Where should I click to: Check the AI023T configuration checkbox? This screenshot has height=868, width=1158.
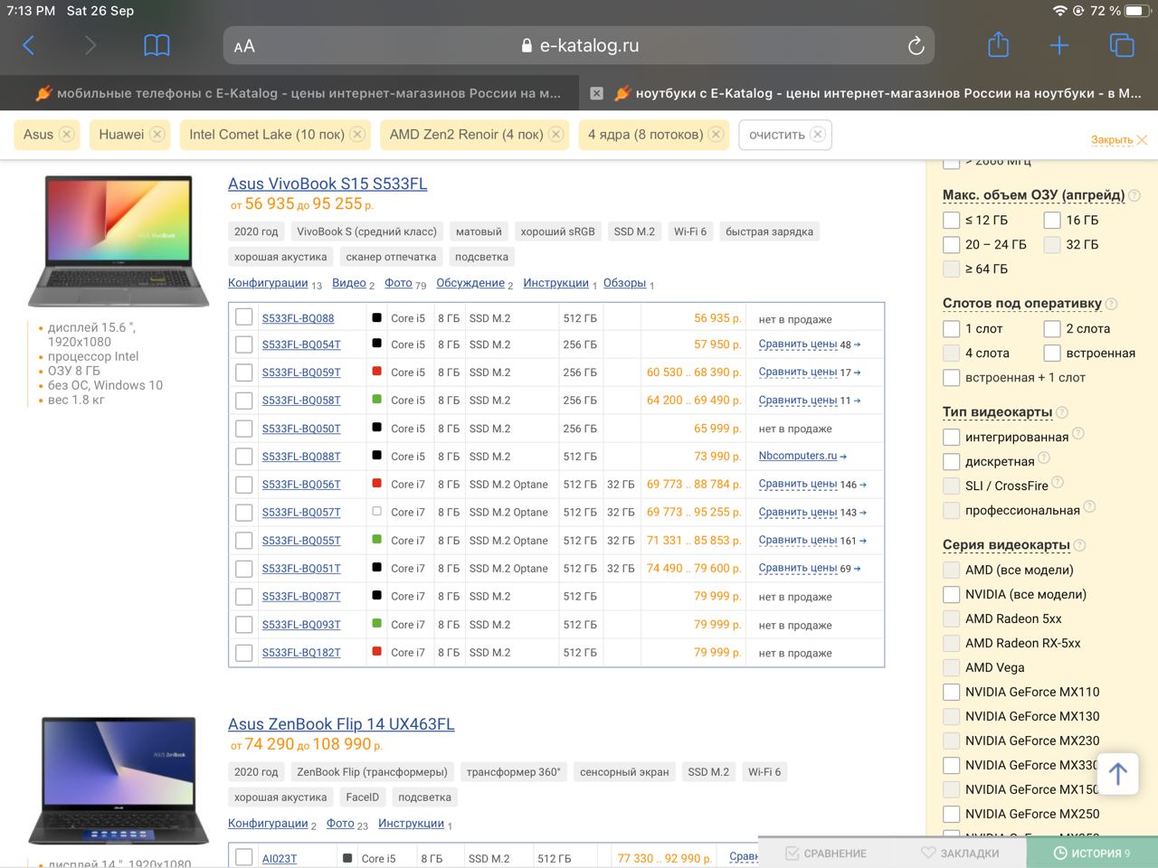point(244,857)
